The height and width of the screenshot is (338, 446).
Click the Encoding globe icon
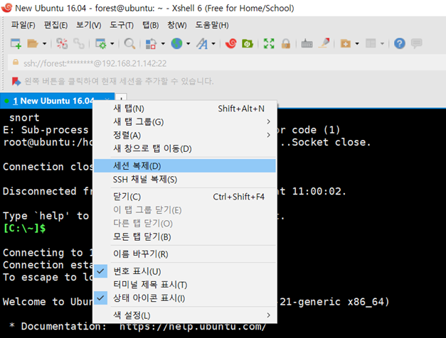176,43
